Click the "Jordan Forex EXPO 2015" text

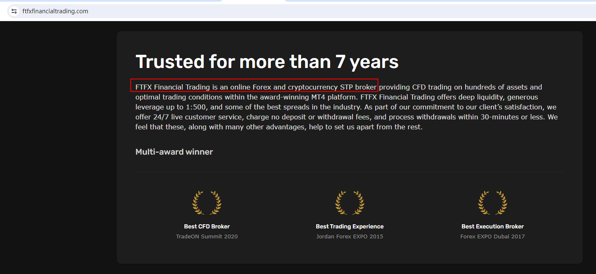pyautogui.click(x=350, y=236)
